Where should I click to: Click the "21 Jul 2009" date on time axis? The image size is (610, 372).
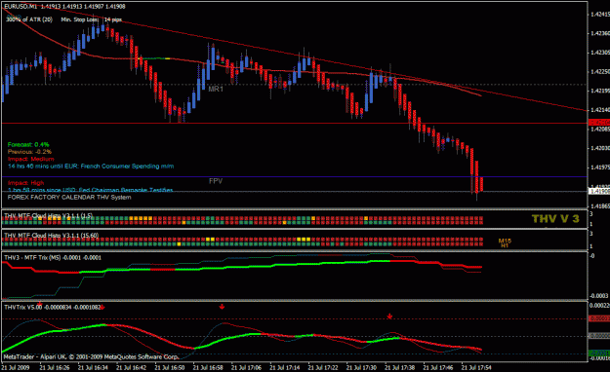point(16,367)
